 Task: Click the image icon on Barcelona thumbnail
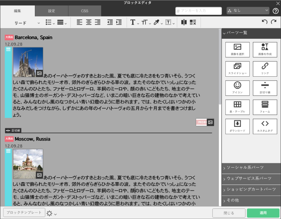(x=39, y=73)
